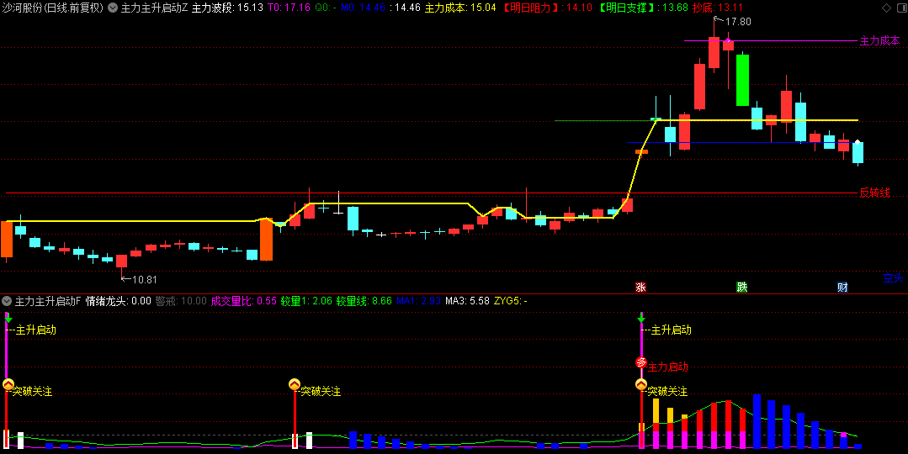This screenshot has height=454, width=908.
Task: Click the 主力成本: 15.04 header value
Action: (x=460, y=8)
